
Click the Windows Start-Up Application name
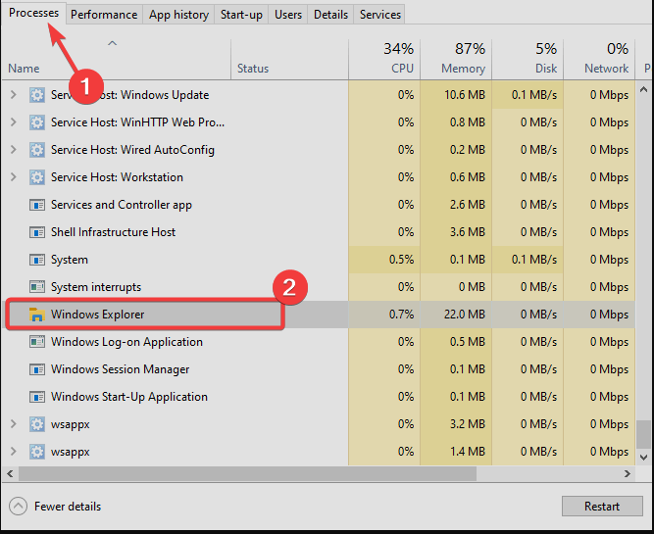(129, 397)
